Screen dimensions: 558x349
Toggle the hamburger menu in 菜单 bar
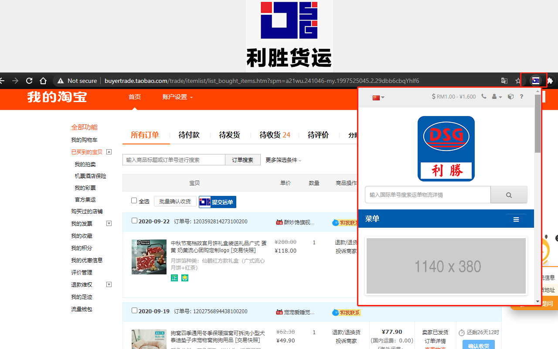click(x=516, y=219)
